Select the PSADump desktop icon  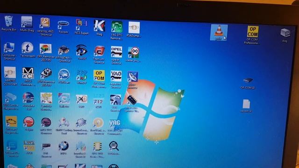point(134,28)
